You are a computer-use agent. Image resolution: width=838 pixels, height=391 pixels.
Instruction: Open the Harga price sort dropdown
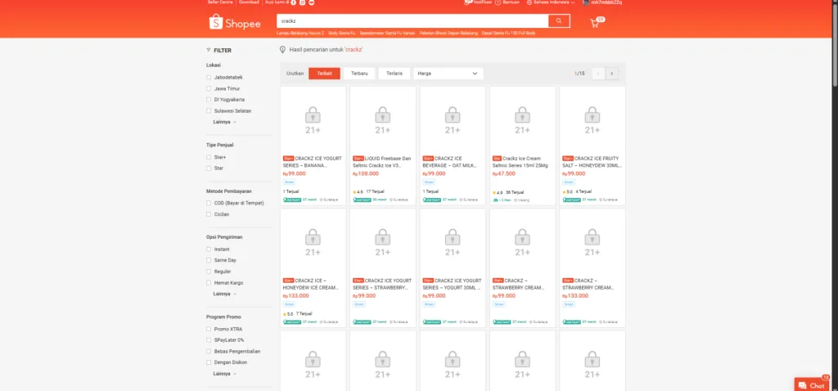coord(448,74)
